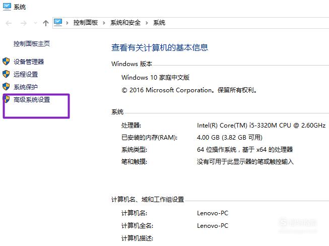Open 远程设置 link
The width and height of the screenshot is (329, 246).
coord(26,74)
